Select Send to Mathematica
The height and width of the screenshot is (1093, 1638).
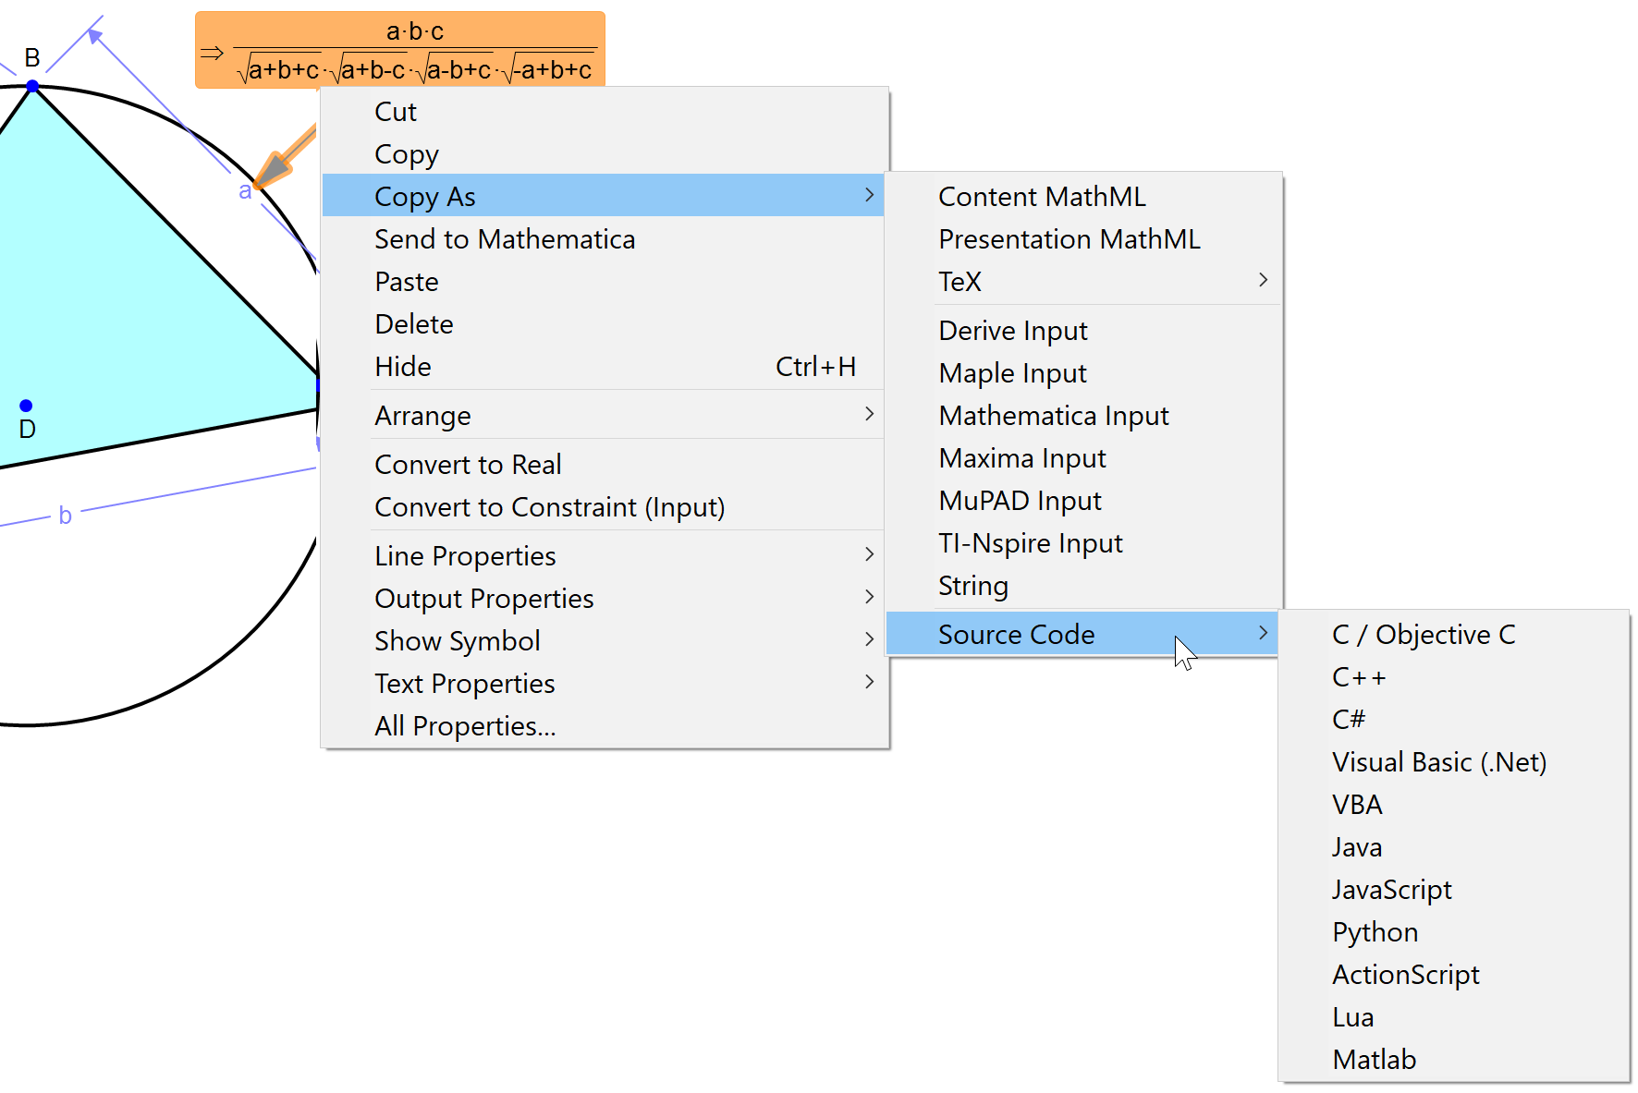pos(505,239)
